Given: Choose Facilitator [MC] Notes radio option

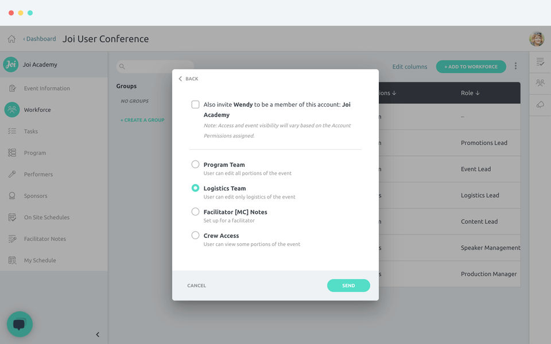Looking at the screenshot, I should point(196,212).
